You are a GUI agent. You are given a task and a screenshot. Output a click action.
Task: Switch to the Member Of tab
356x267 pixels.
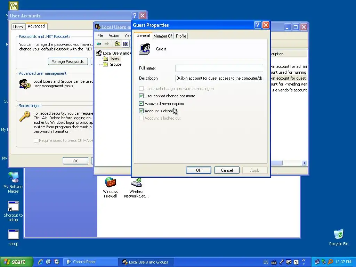(x=163, y=36)
